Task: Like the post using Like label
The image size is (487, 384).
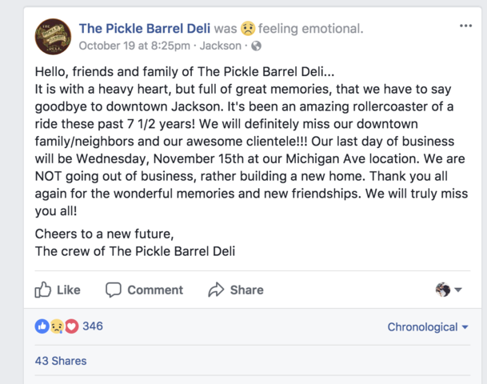Action: [69, 290]
